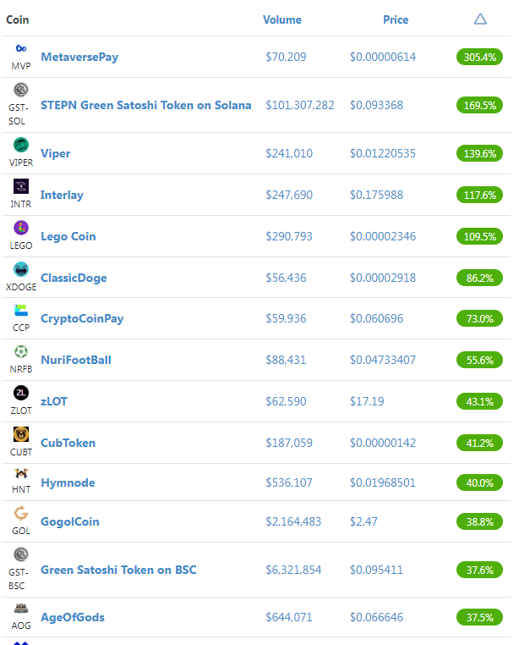The image size is (519, 645).
Task: Click the Lego Coin purple icon
Action: (x=21, y=228)
